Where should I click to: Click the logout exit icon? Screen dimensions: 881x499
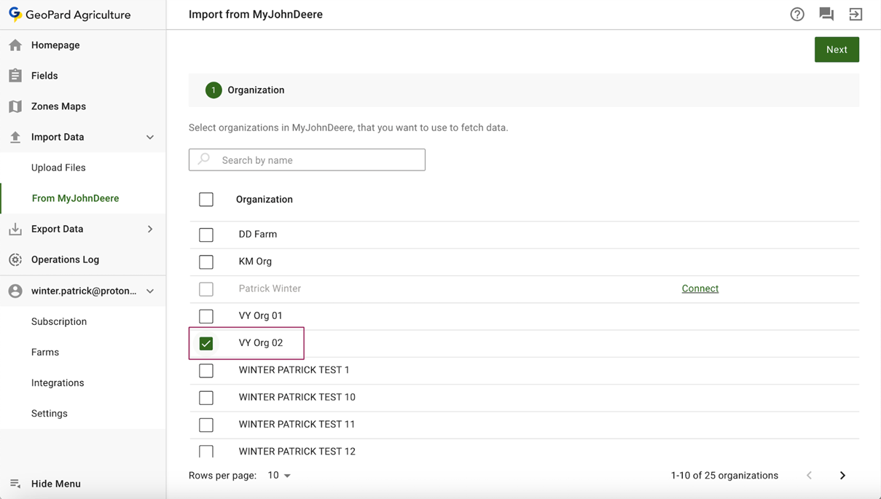tap(855, 15)
